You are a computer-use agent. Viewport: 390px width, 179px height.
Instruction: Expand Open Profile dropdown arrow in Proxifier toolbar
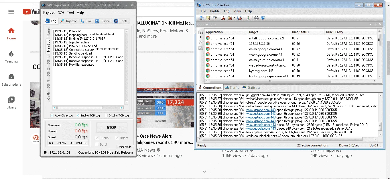(x=234, y=18)
